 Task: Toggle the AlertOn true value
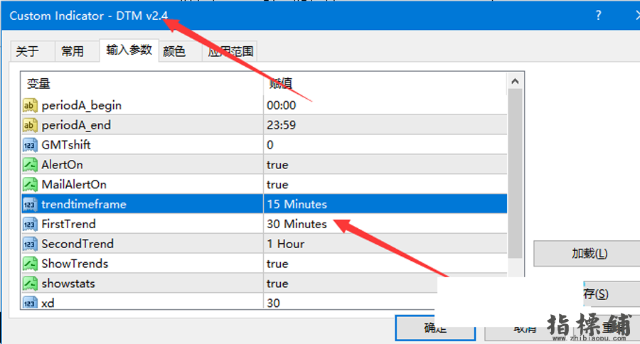point(277,165)
